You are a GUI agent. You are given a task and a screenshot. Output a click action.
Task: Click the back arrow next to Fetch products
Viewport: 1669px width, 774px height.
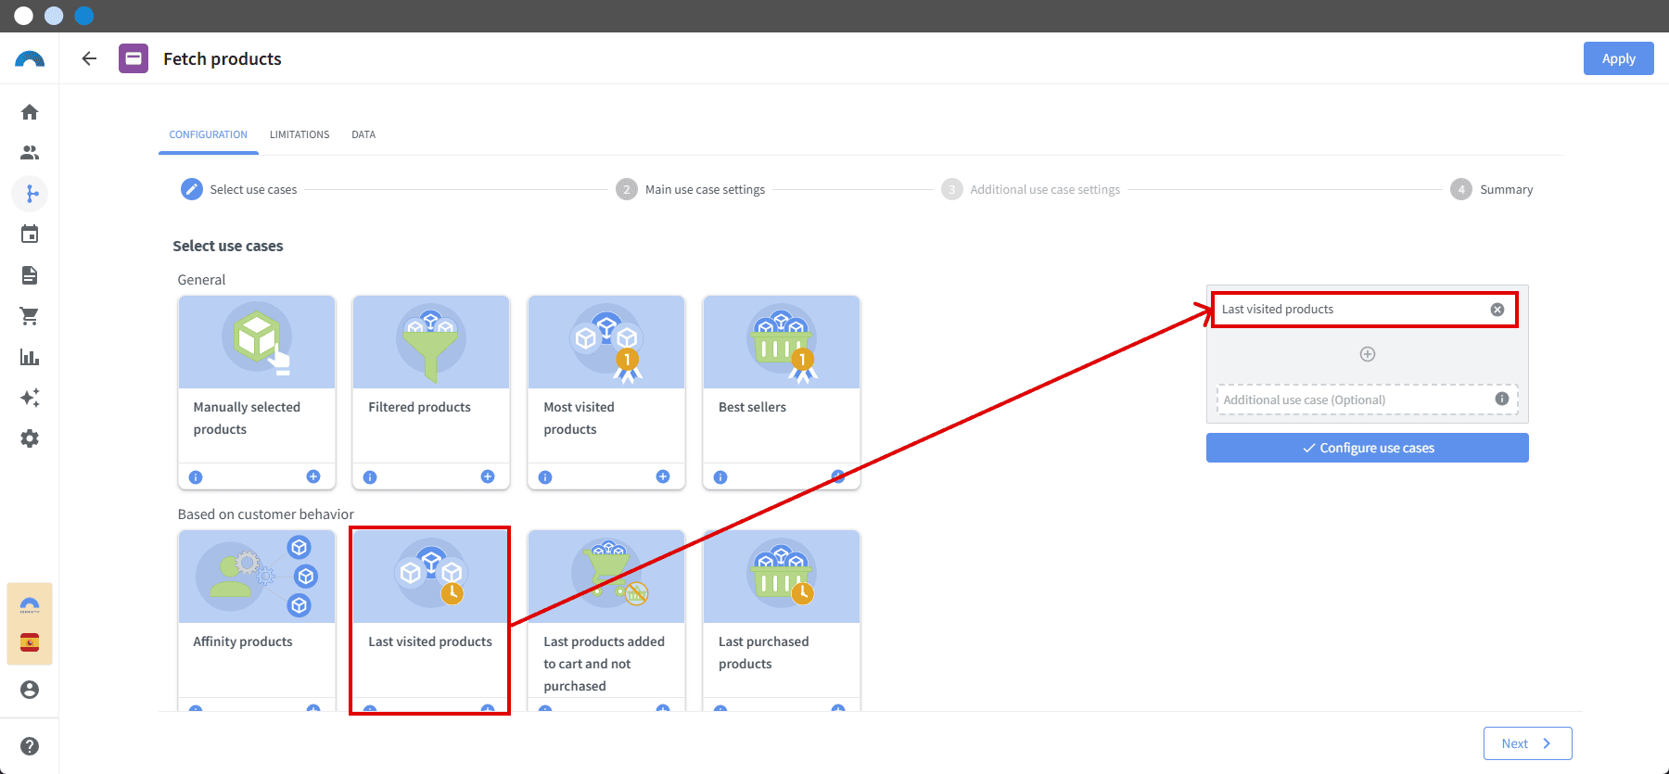coord(89,58)
